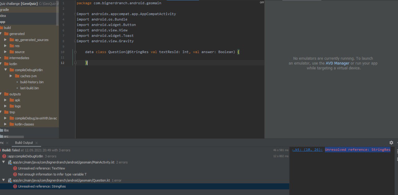Click error icon beside Unresolved reference: StringRes row

(x=15, y=186)
